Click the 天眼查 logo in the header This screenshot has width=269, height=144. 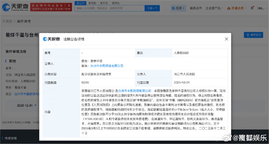click(15, 7)
